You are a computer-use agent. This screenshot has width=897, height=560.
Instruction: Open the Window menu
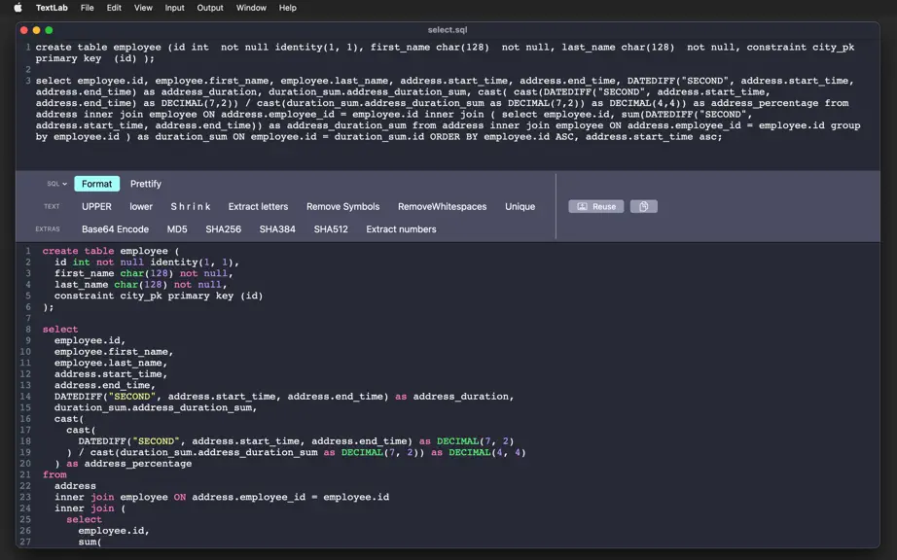coord(251,8)
